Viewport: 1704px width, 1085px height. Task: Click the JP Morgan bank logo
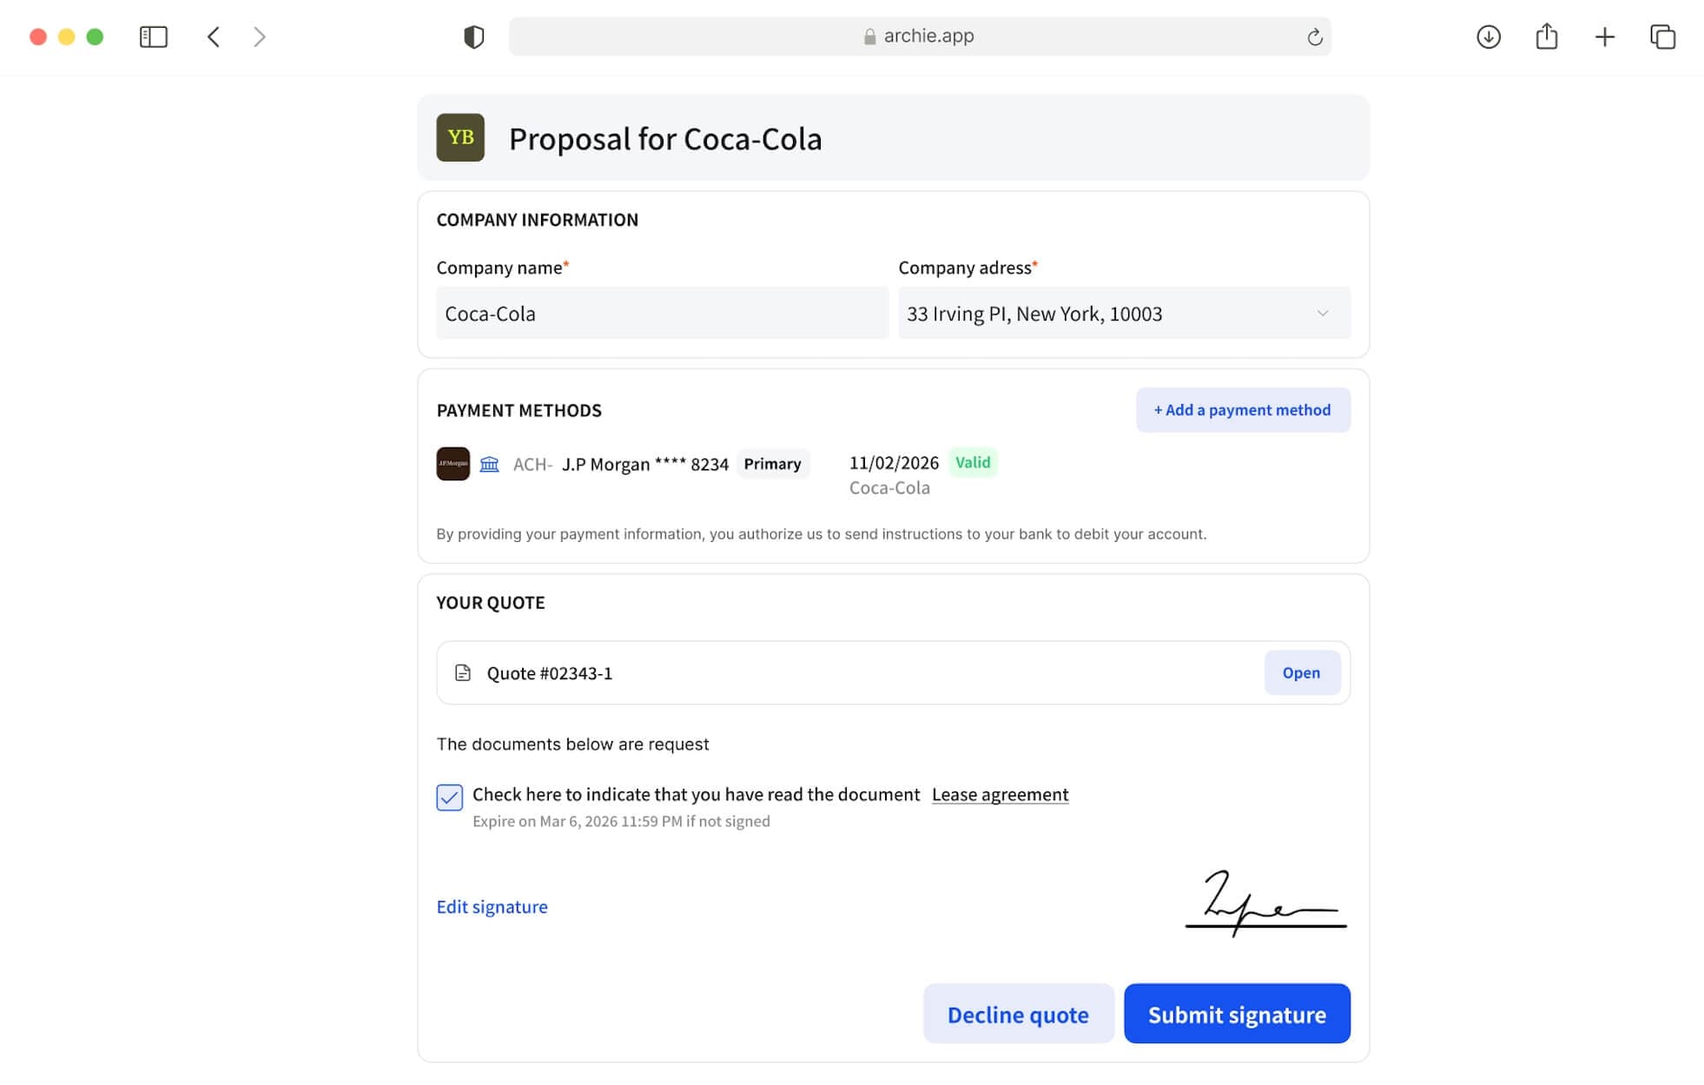click(452, 463)
